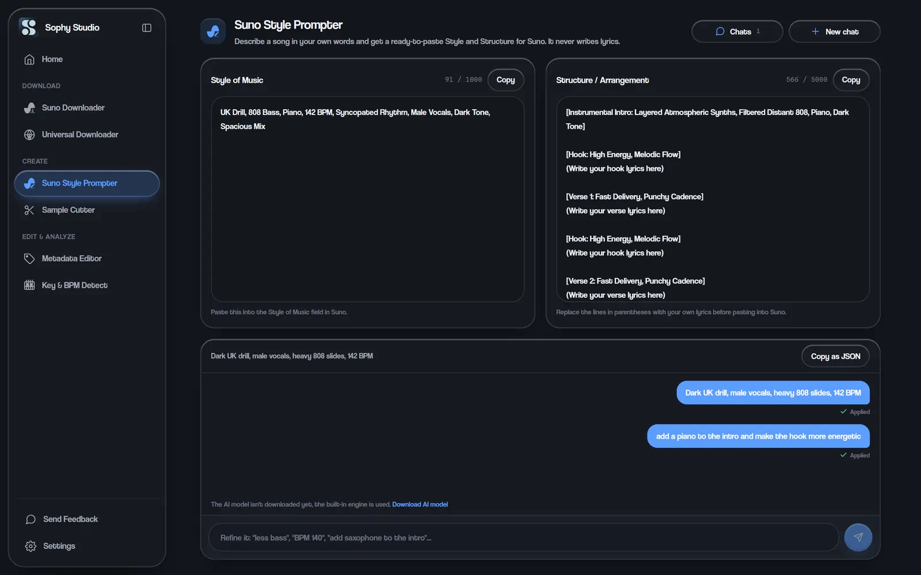This screenshot has width=921, height=575.
Task: Collapse the sidebar with the panel toggle icon
Action: point(147,28)
